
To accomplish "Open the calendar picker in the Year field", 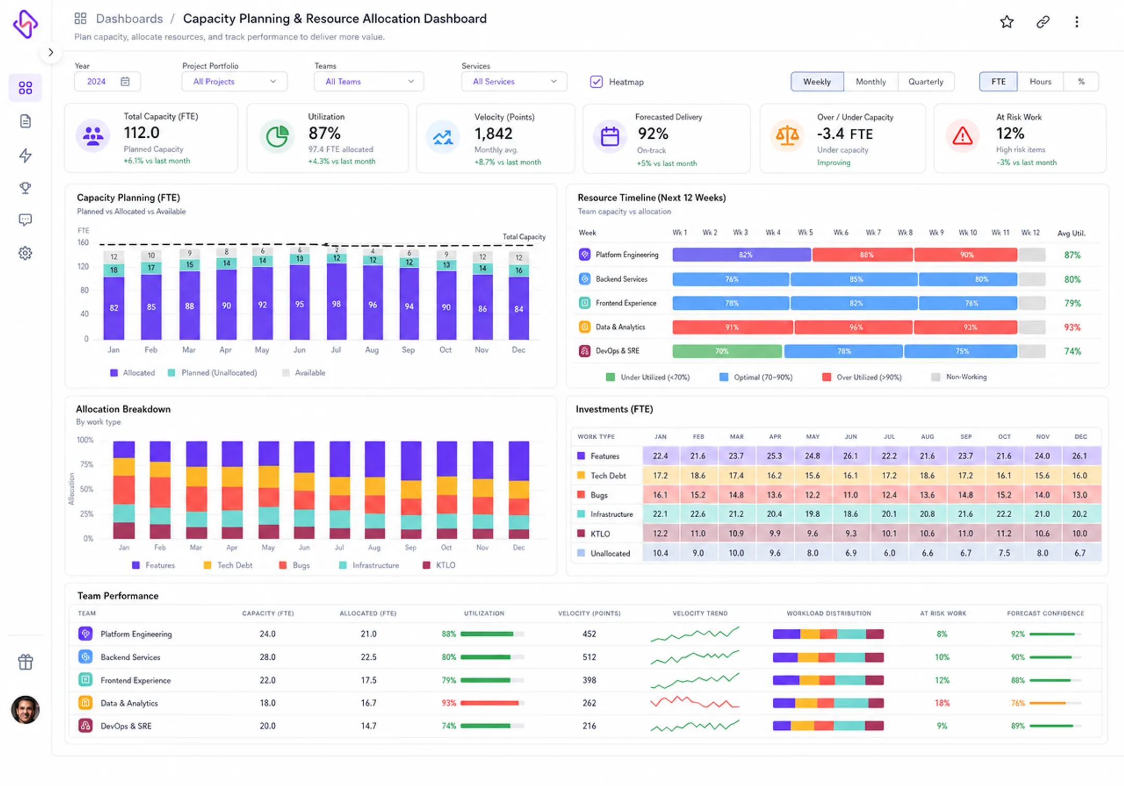I will click(x=125, y=82).
